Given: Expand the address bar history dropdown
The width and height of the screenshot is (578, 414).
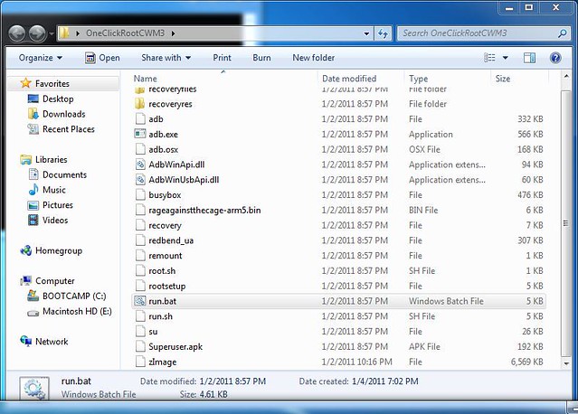Looking at the screenshot, I should tap(366, 33).
